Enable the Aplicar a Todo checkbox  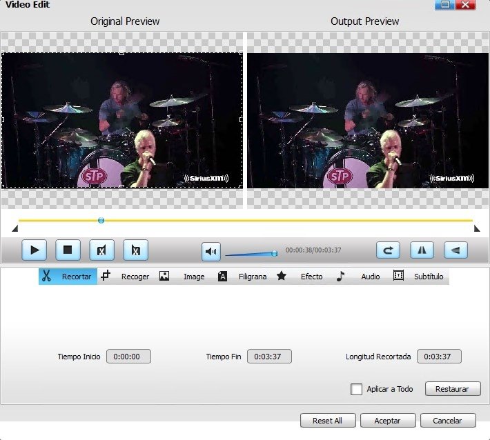point(356,390)
